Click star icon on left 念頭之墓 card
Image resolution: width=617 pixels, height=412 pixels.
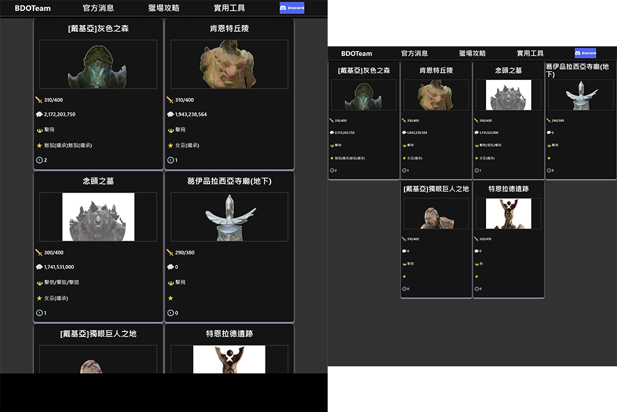click(x=40, y=298)
